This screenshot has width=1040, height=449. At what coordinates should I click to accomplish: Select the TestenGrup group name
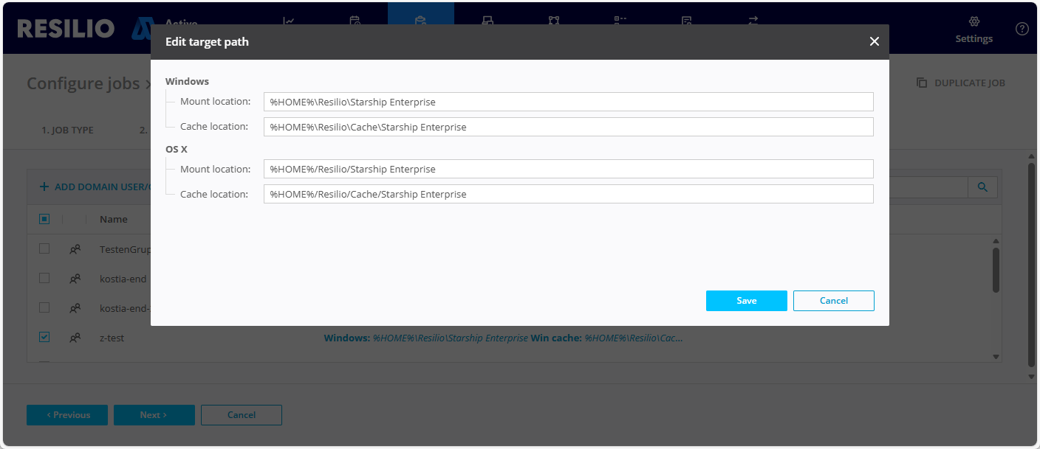click(x=125, y=249)
